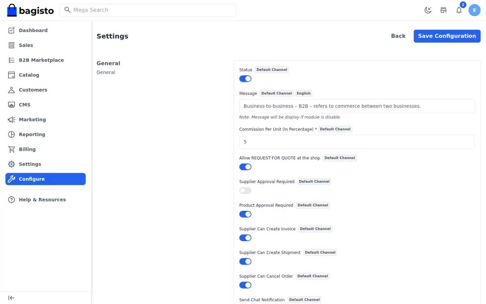Click the Catalog sidebar icon

point(11,75)
